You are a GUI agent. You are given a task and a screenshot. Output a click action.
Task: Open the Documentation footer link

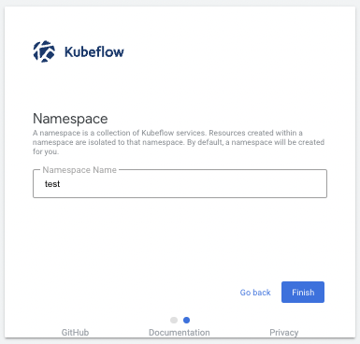click(180, 333)
